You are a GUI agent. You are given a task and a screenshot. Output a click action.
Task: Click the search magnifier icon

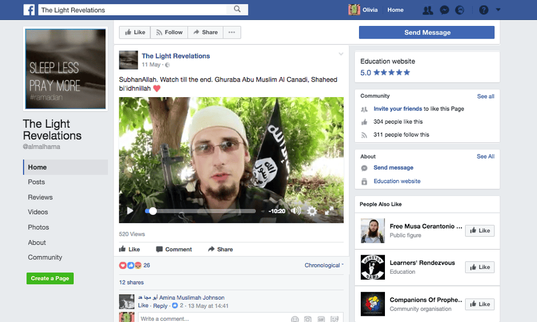tap(237, 9)
